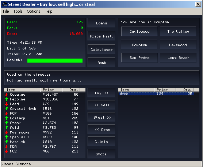Click the green arrow next to Crystal Meth
Viewport: 203px width, 167px height.
point(7,108)
